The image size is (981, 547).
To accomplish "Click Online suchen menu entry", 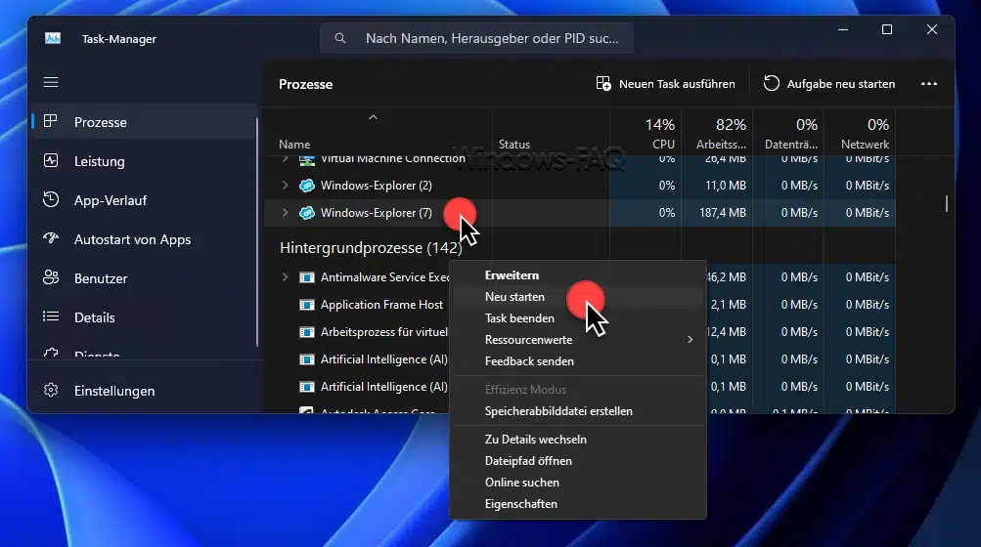I will point(521,483).
